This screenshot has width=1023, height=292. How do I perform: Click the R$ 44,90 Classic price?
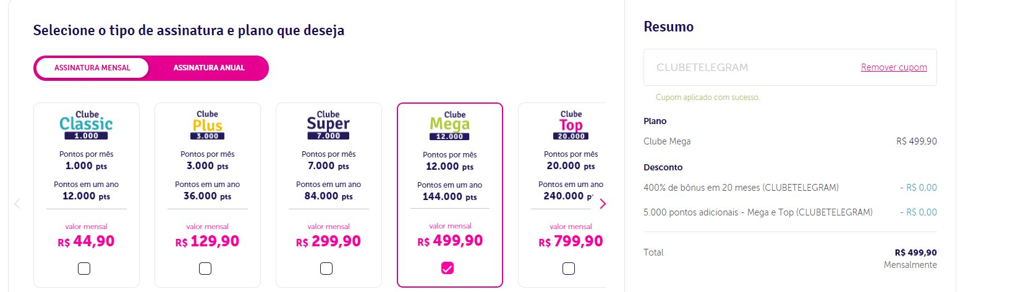(86, 241)
